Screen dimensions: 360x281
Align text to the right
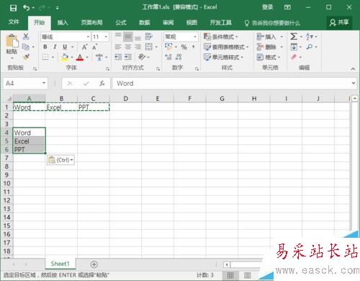(x=138, y=47)
